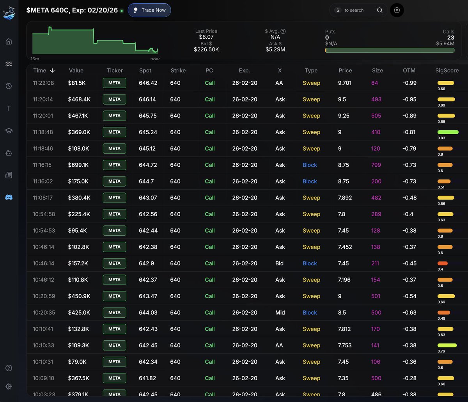Open the help question mark icon
This screenshot has height=402, width=468.
point(9,368)
